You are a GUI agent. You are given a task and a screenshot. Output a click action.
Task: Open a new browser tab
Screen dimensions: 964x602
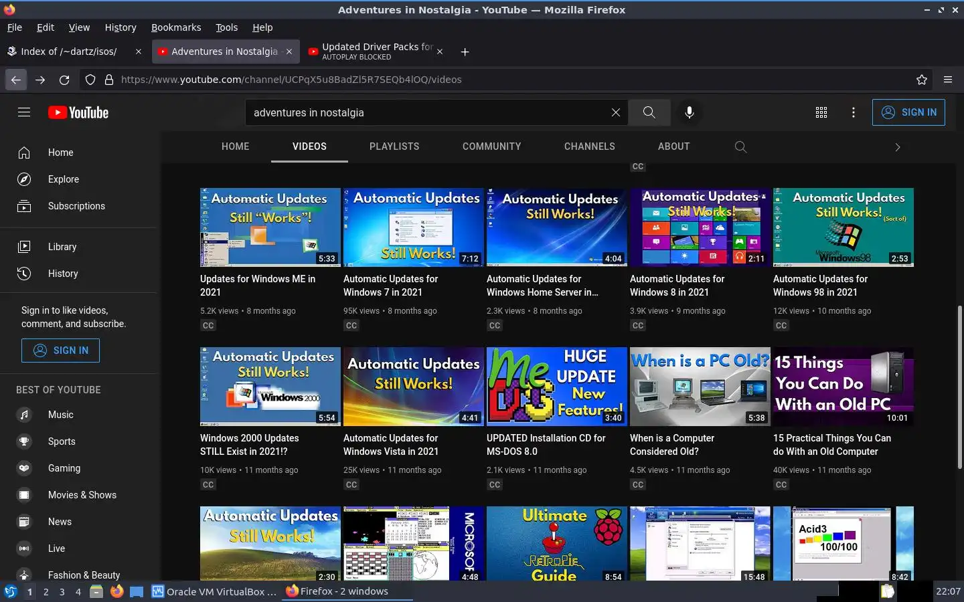click(465, 52)
